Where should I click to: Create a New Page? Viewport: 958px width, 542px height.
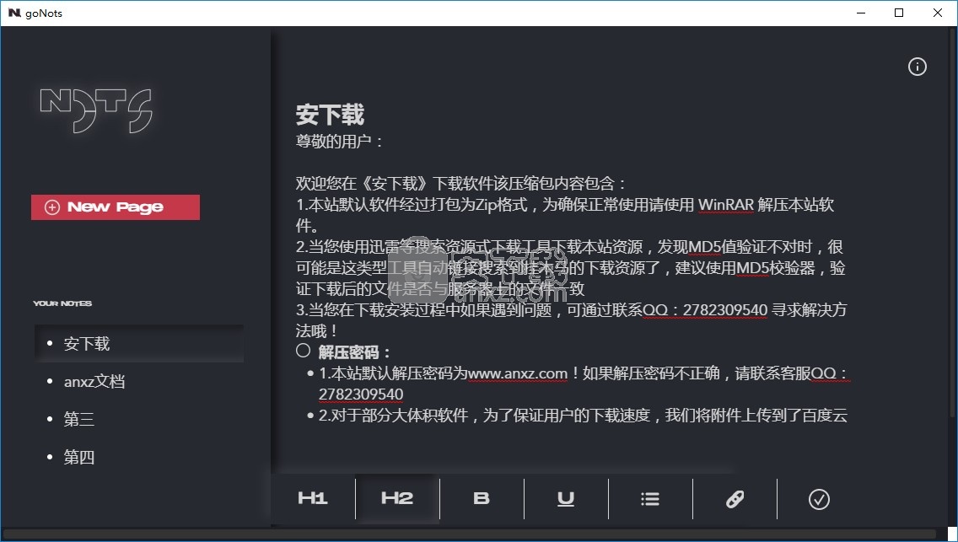116,207
